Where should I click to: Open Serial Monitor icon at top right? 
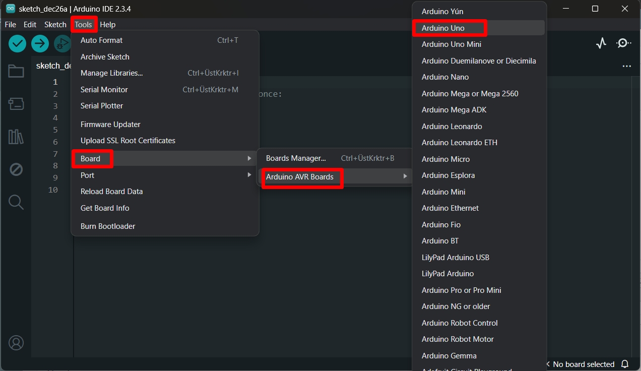point(624,44)
